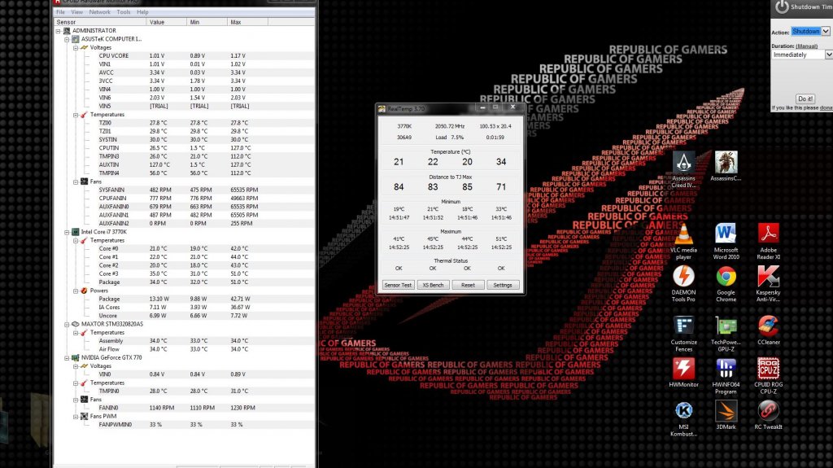Open the Assassins Creed IV desktop shortcut
This screenshot has width=833, height=468.
[x=683, y=169]
